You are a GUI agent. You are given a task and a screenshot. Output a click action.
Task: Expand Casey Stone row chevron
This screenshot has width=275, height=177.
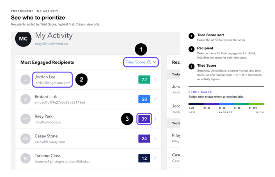(156, 139)
